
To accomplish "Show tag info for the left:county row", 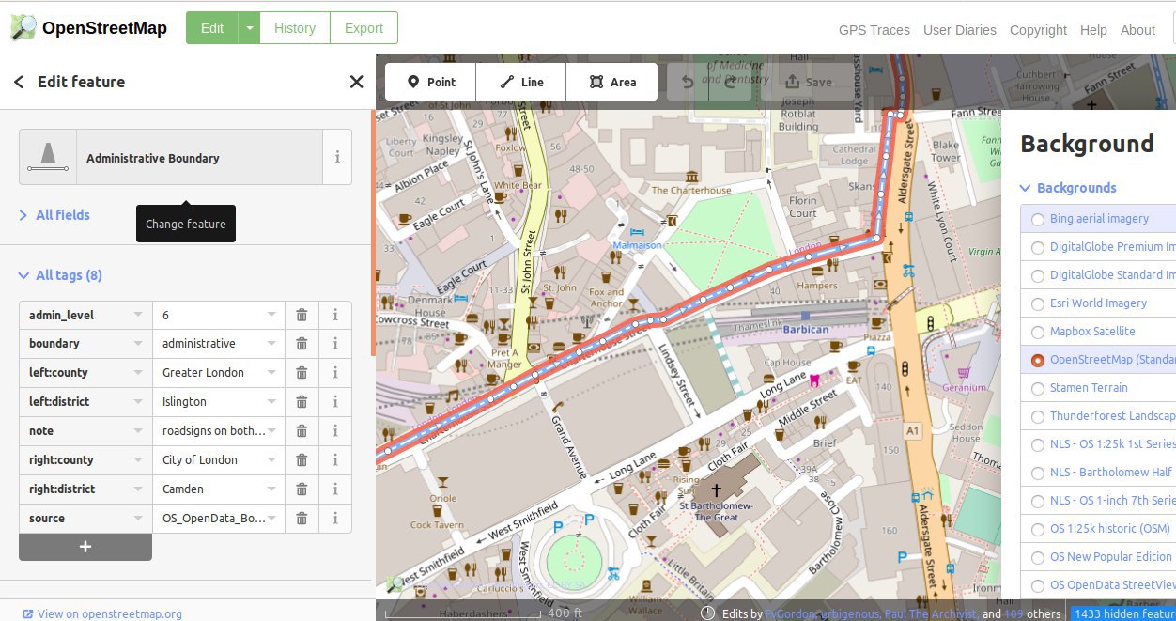I will [335, 373].
